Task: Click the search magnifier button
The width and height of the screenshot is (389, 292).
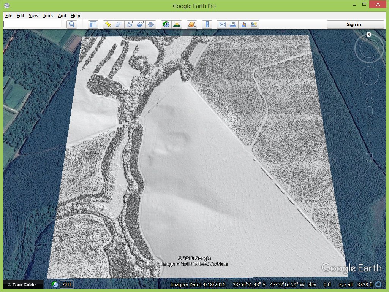Action: point(72,24)
